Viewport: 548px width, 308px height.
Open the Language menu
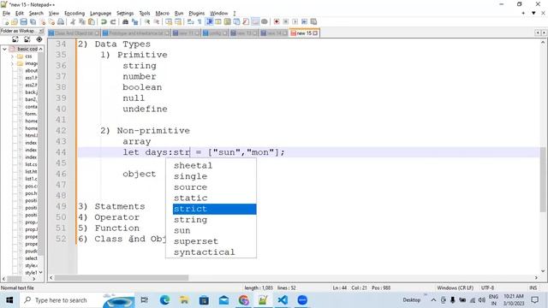click(101, 14)
